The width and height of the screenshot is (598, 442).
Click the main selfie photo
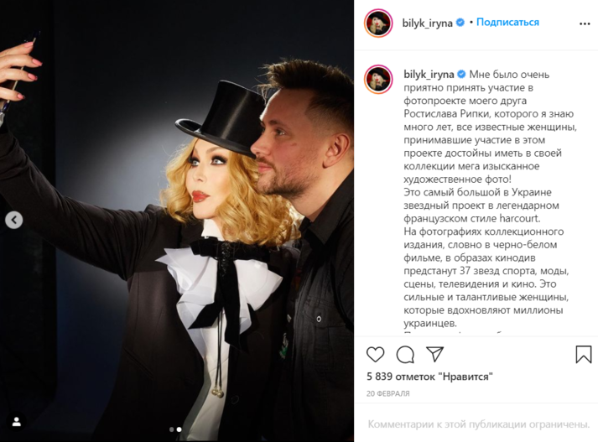pyautogui.click(x=177, y=221)
